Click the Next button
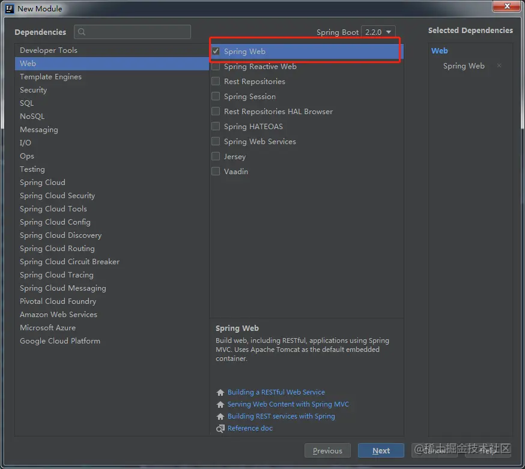The width and height of the screenshot is (525, 469). coord(381,450)
